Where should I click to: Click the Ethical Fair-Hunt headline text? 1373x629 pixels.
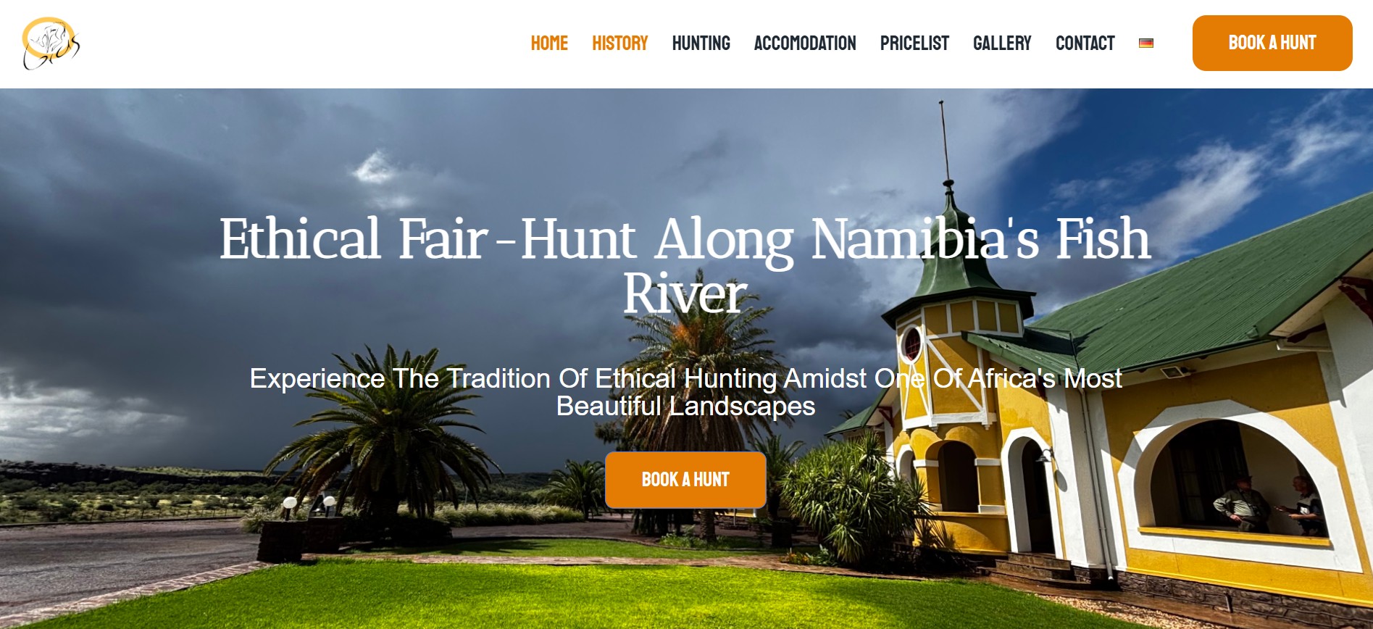tap(685, 265)
